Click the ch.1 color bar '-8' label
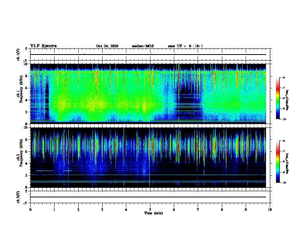Viewport: 304px width, 235px height. pos(283,98)
